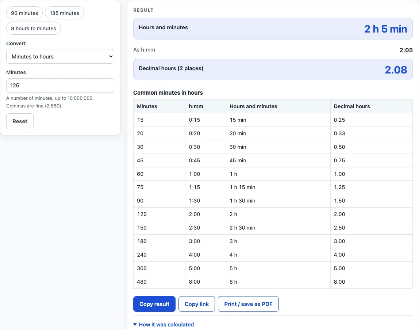Click the 2.50 decimal hours cell
419x329 pixels.
point(372,228)
